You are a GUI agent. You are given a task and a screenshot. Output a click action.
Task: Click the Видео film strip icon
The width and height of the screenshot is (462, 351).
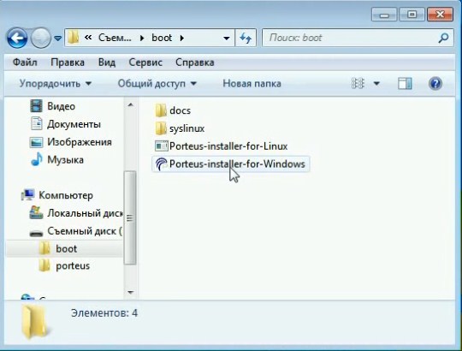pyautogui.click(x=36, y=106)
